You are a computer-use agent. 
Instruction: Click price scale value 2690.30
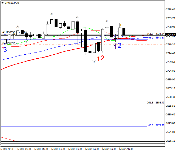tap(170, 97)
